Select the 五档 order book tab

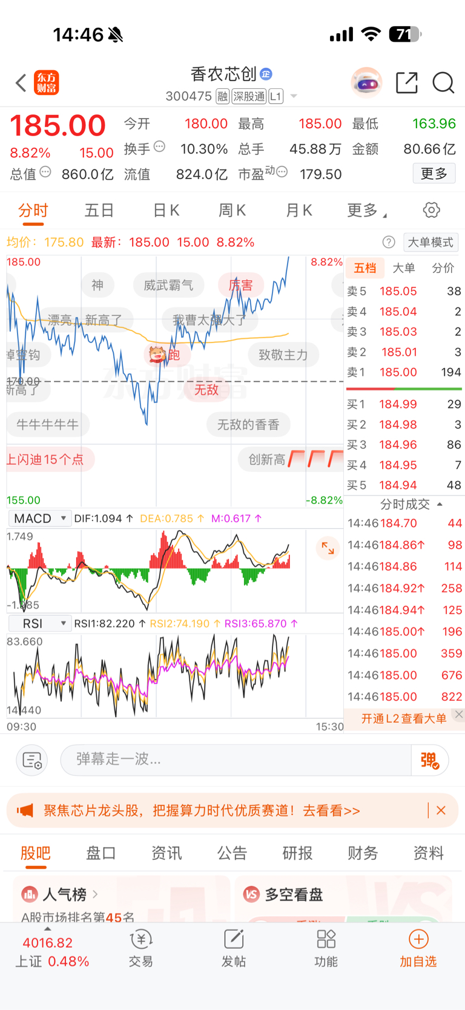[365, 268]
